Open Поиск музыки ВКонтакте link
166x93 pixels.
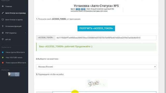pyautogui.click(x=16, y=63)
